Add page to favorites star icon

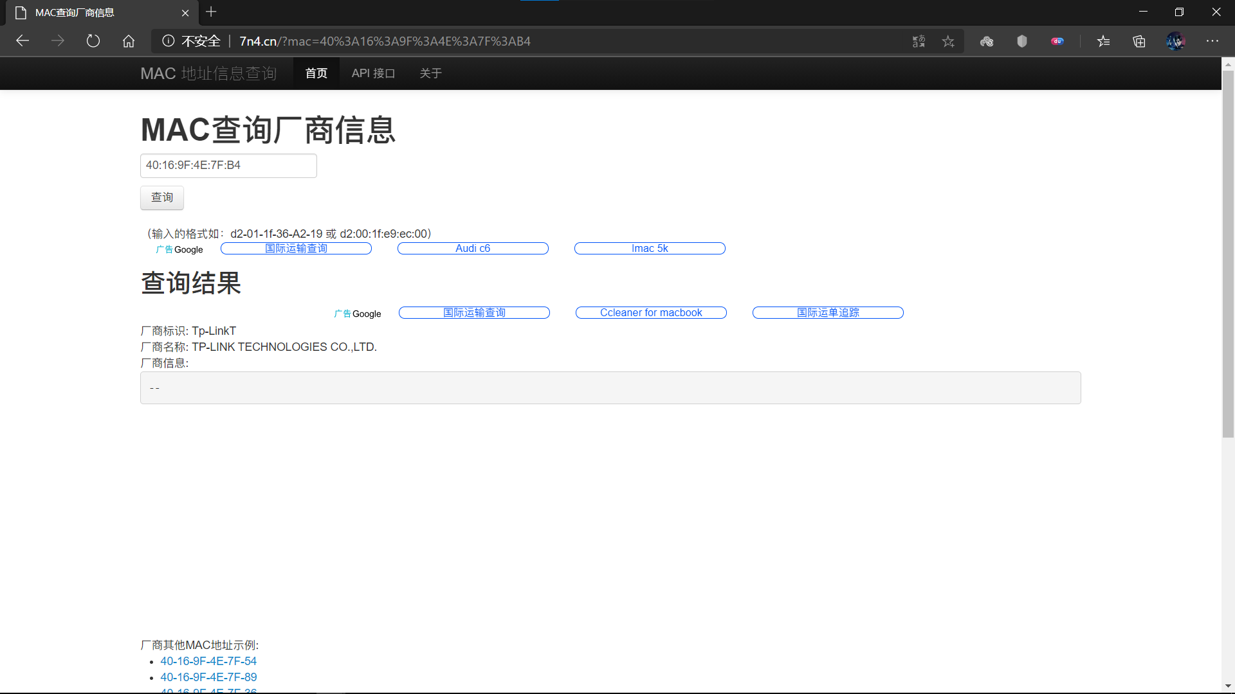[x=948, y=41]
